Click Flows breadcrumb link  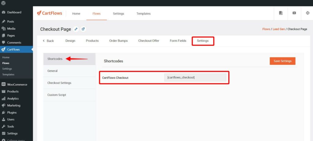(266, 29)
